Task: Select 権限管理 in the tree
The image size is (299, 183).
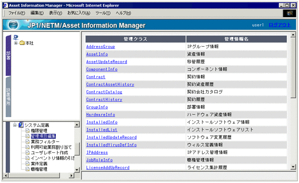Action: tap(39, 131)
